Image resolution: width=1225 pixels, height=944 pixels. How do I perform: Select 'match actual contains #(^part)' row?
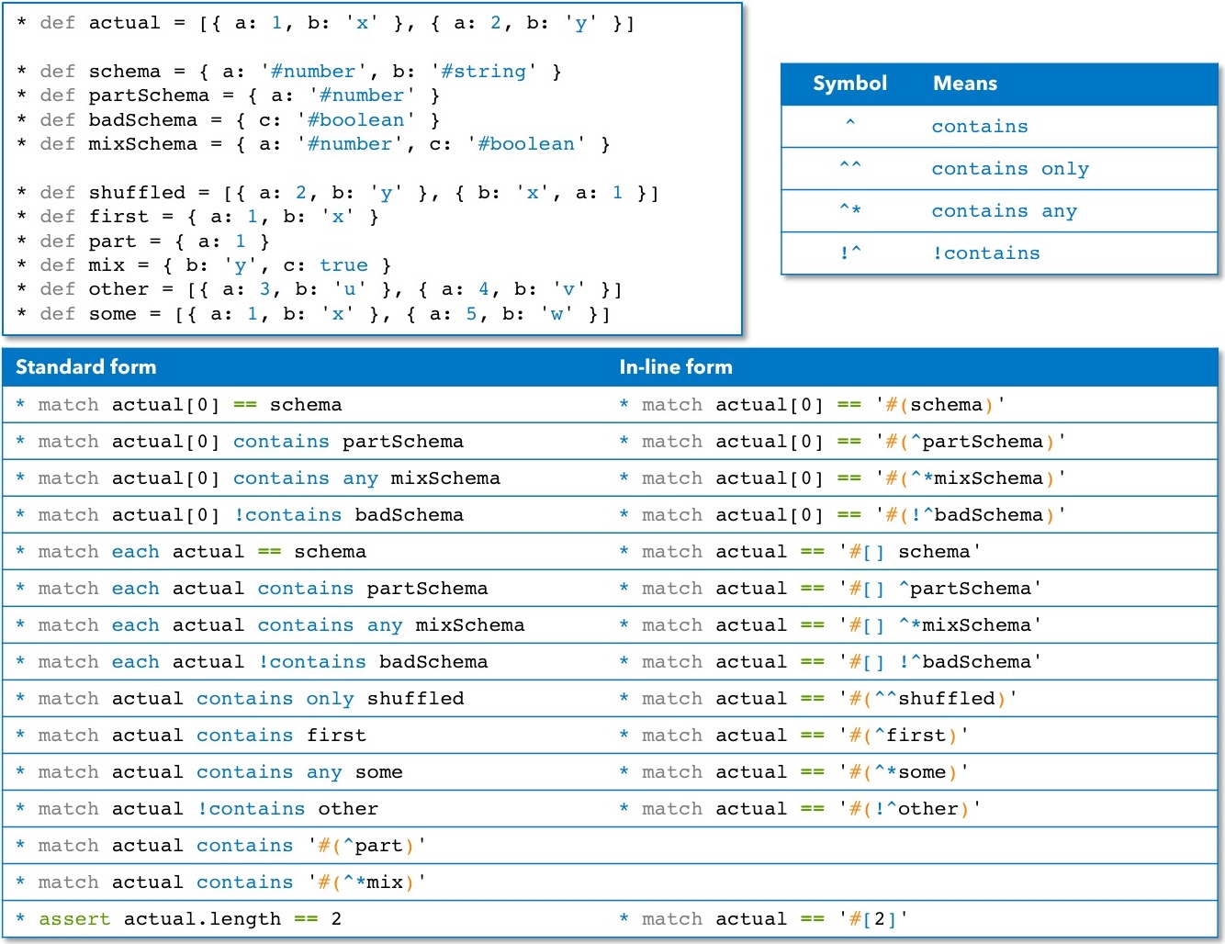(221, 846)
